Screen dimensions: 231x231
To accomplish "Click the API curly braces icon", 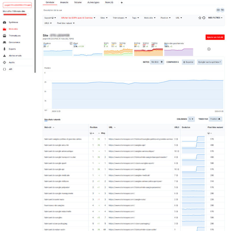I will click(x=4, y=69).
